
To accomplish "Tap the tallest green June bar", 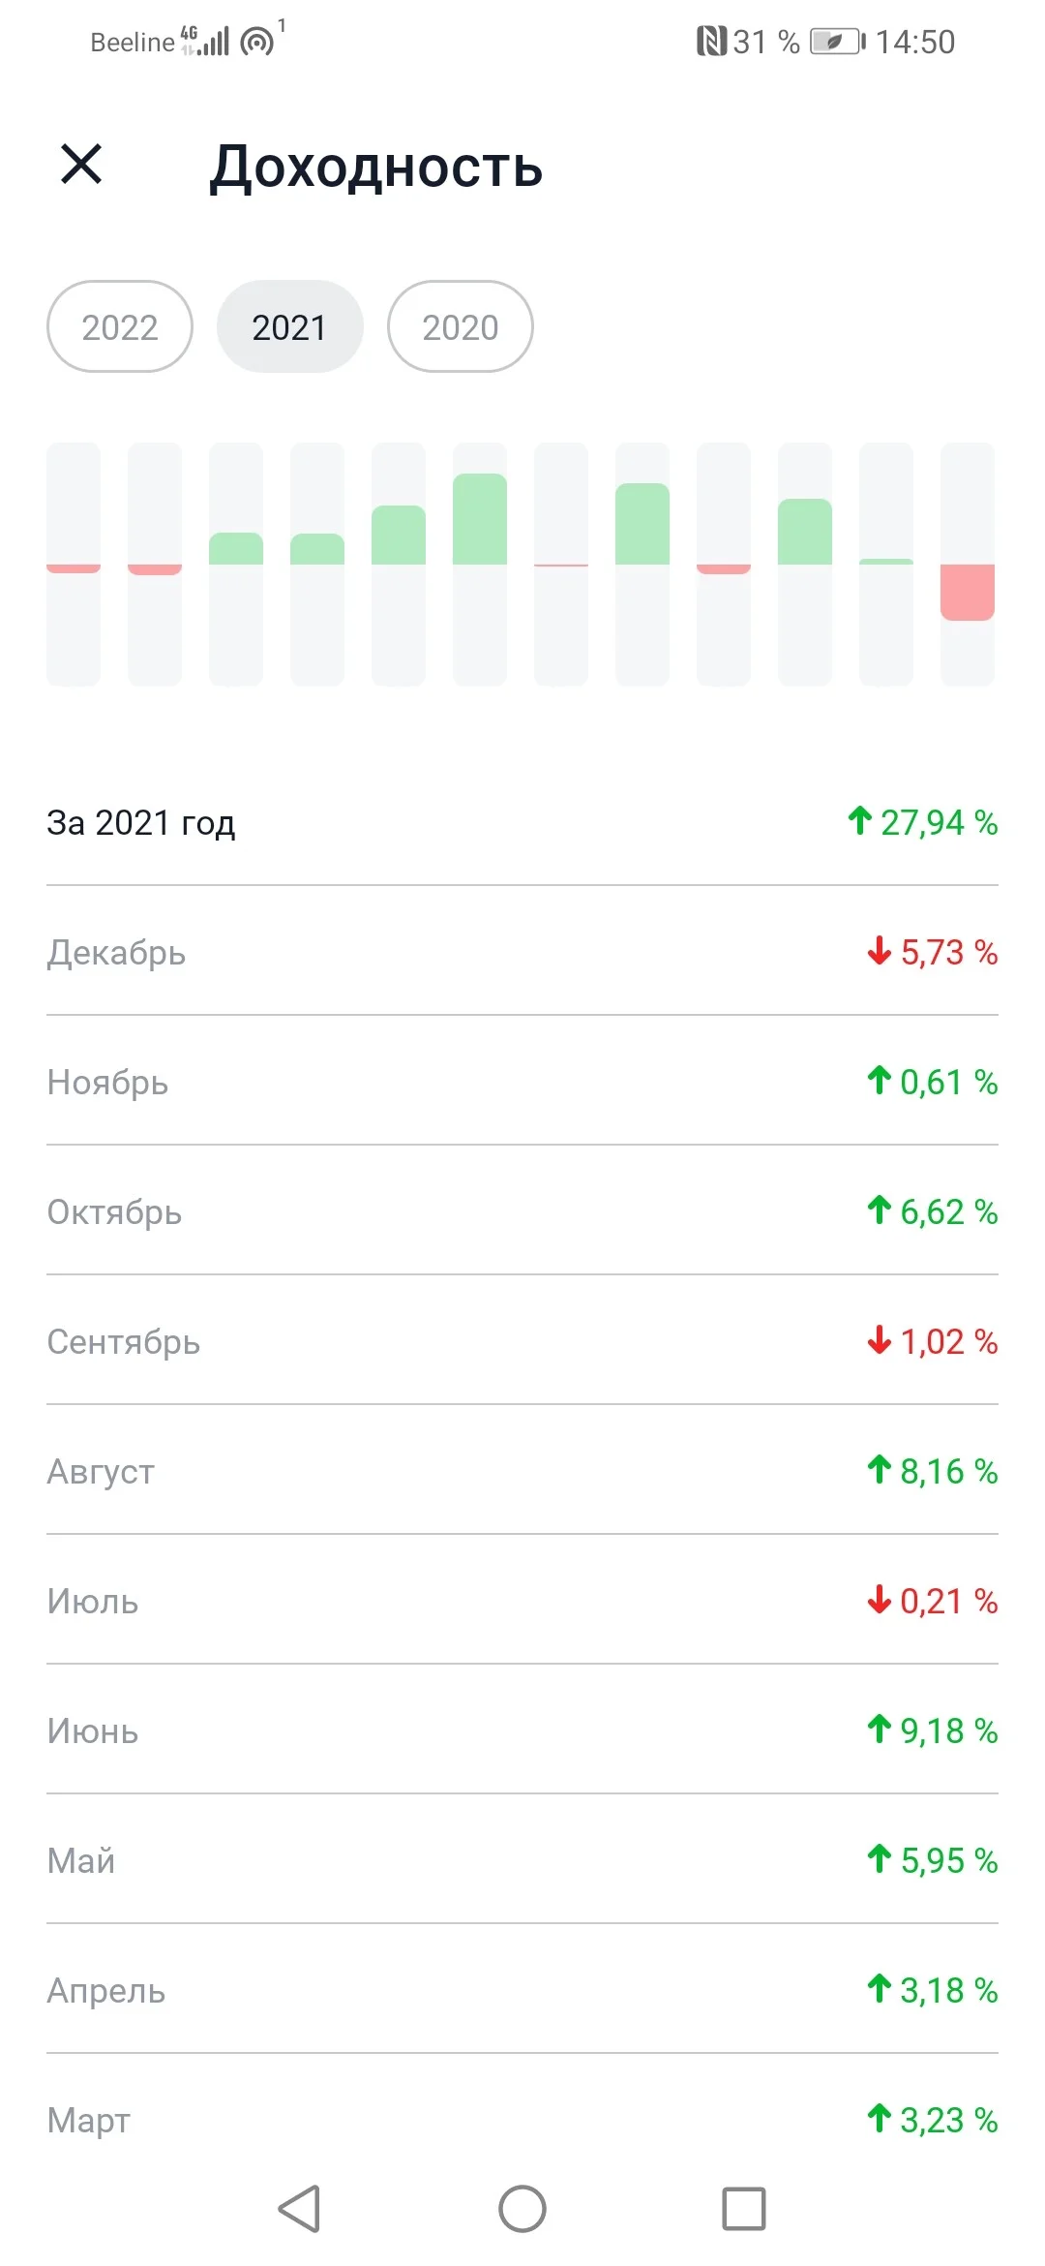I will point(480,519).
